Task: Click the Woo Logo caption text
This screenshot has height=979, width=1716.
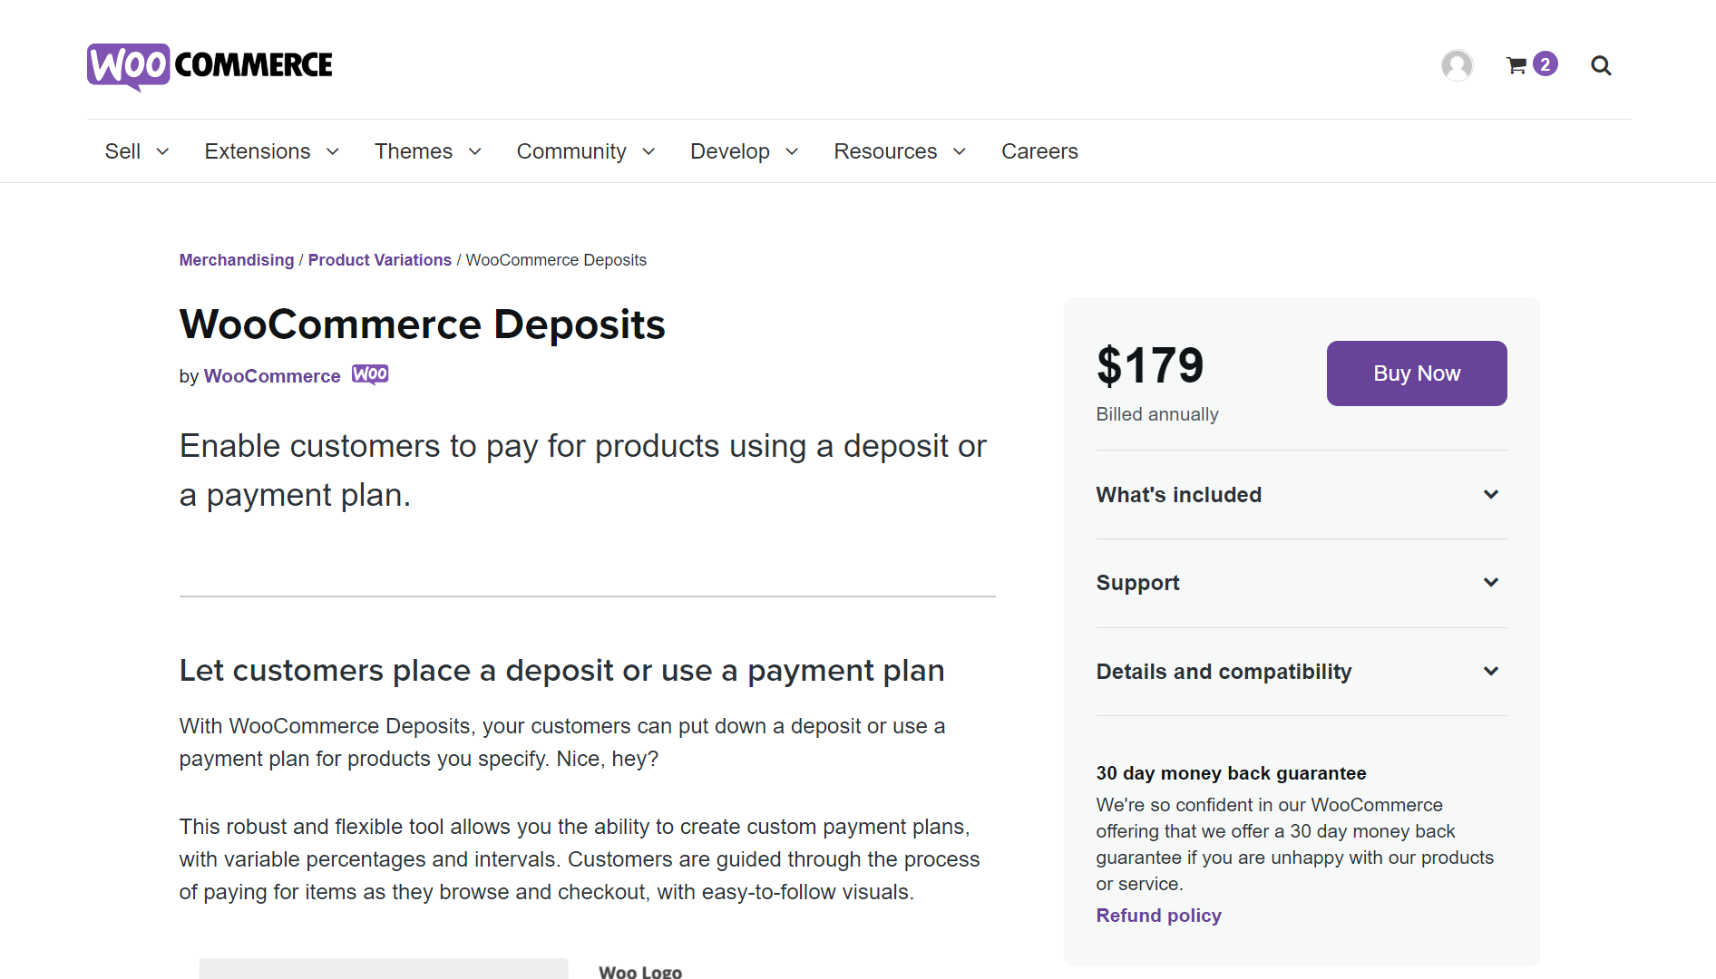Action: [x=640, y=972]
